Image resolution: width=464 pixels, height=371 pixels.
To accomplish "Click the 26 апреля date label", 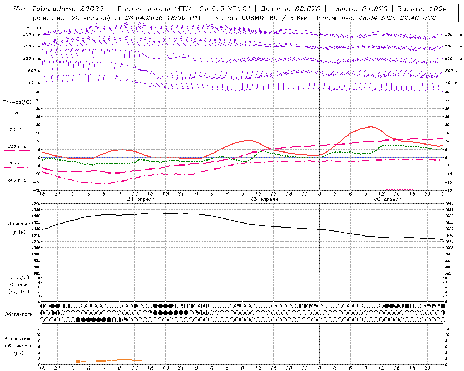I will (388, 199).
